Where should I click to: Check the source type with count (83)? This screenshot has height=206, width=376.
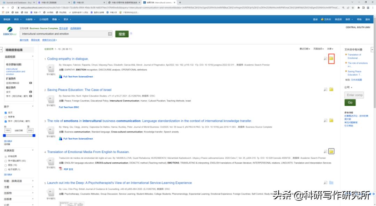[x=6, y=161]
